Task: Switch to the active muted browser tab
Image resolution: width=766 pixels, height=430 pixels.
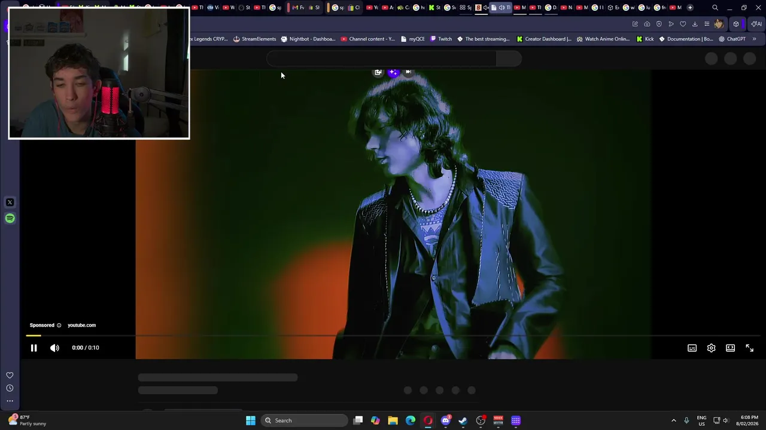Action: tap(501, 8)
